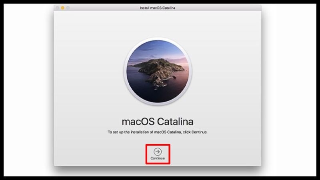Image resolution: width=320 pixels, height=180 pixels.
Task: Click the macOS Catalina island image
Action: pos(158,71)
